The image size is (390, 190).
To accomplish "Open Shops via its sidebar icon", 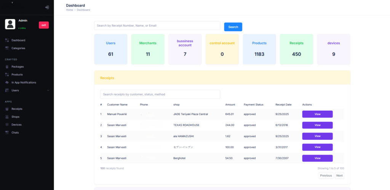I will coord(7,117).
